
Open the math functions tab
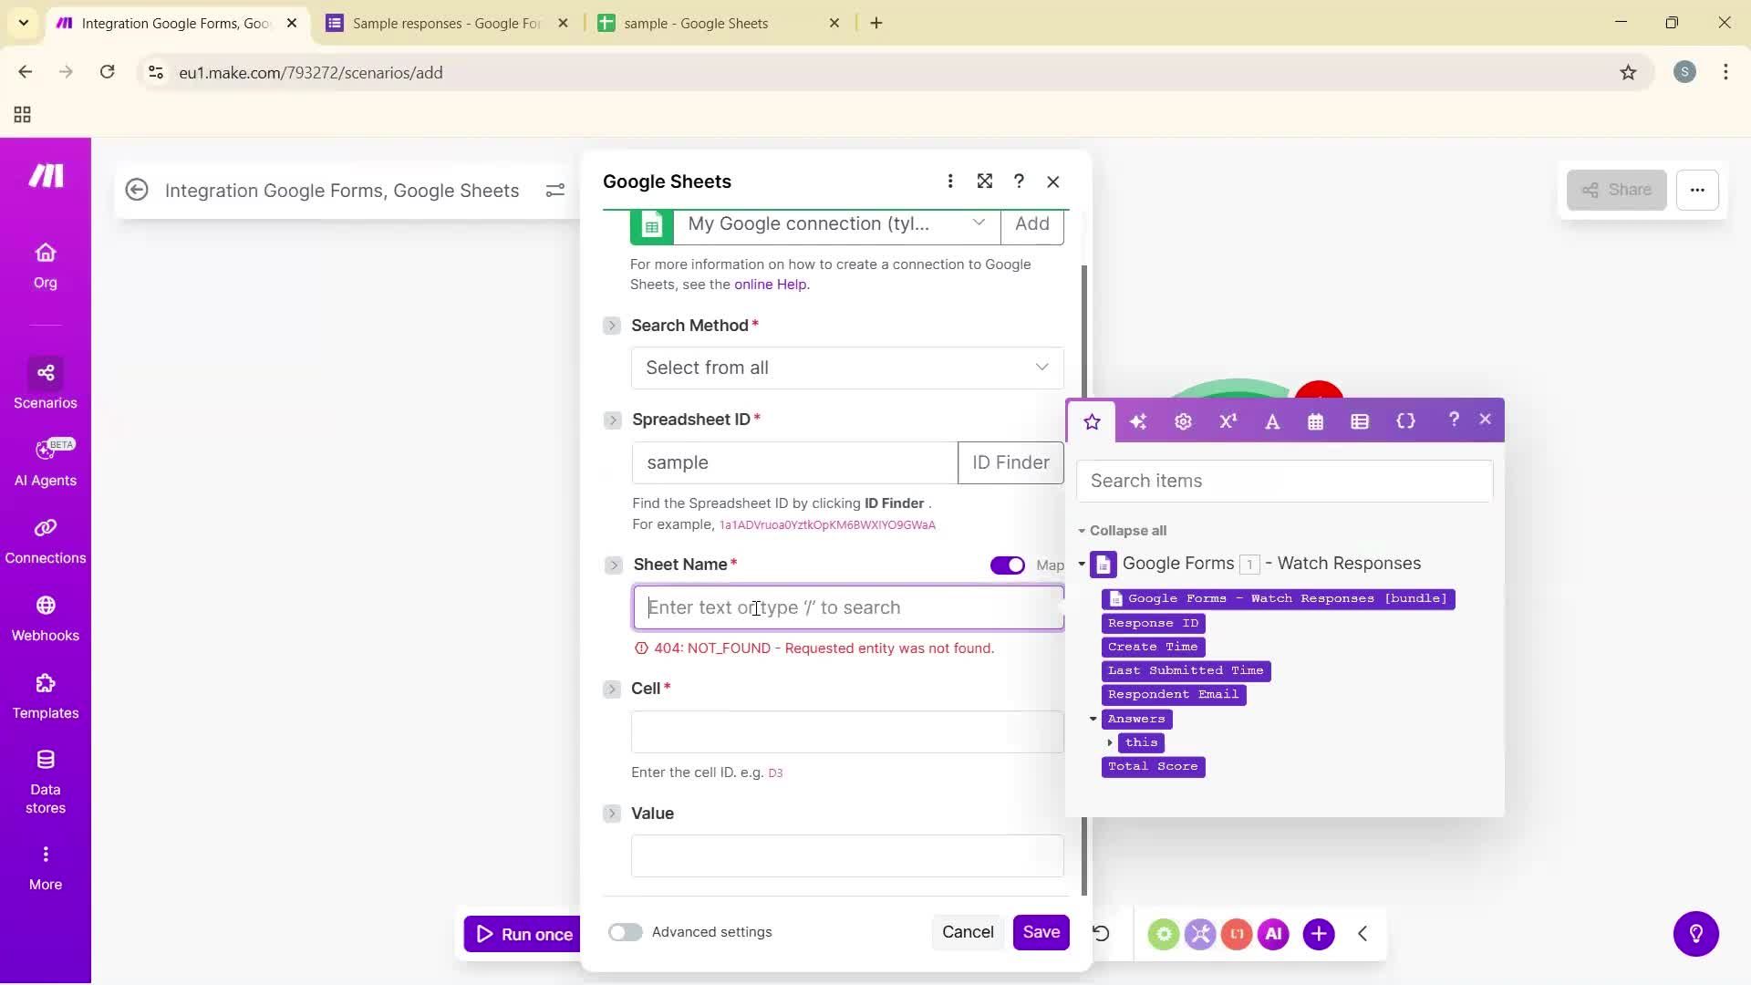pos(1228,421)
